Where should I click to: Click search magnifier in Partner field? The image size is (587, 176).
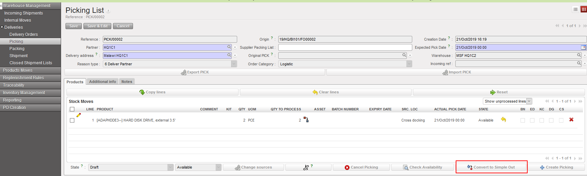click(229, 47)
